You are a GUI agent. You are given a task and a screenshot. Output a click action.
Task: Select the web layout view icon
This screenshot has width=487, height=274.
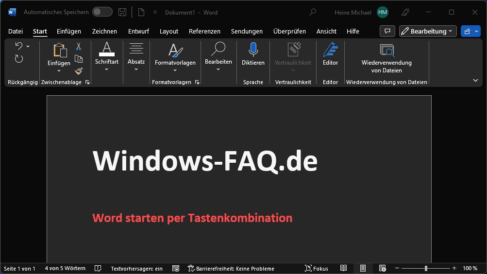coord(382,268)
